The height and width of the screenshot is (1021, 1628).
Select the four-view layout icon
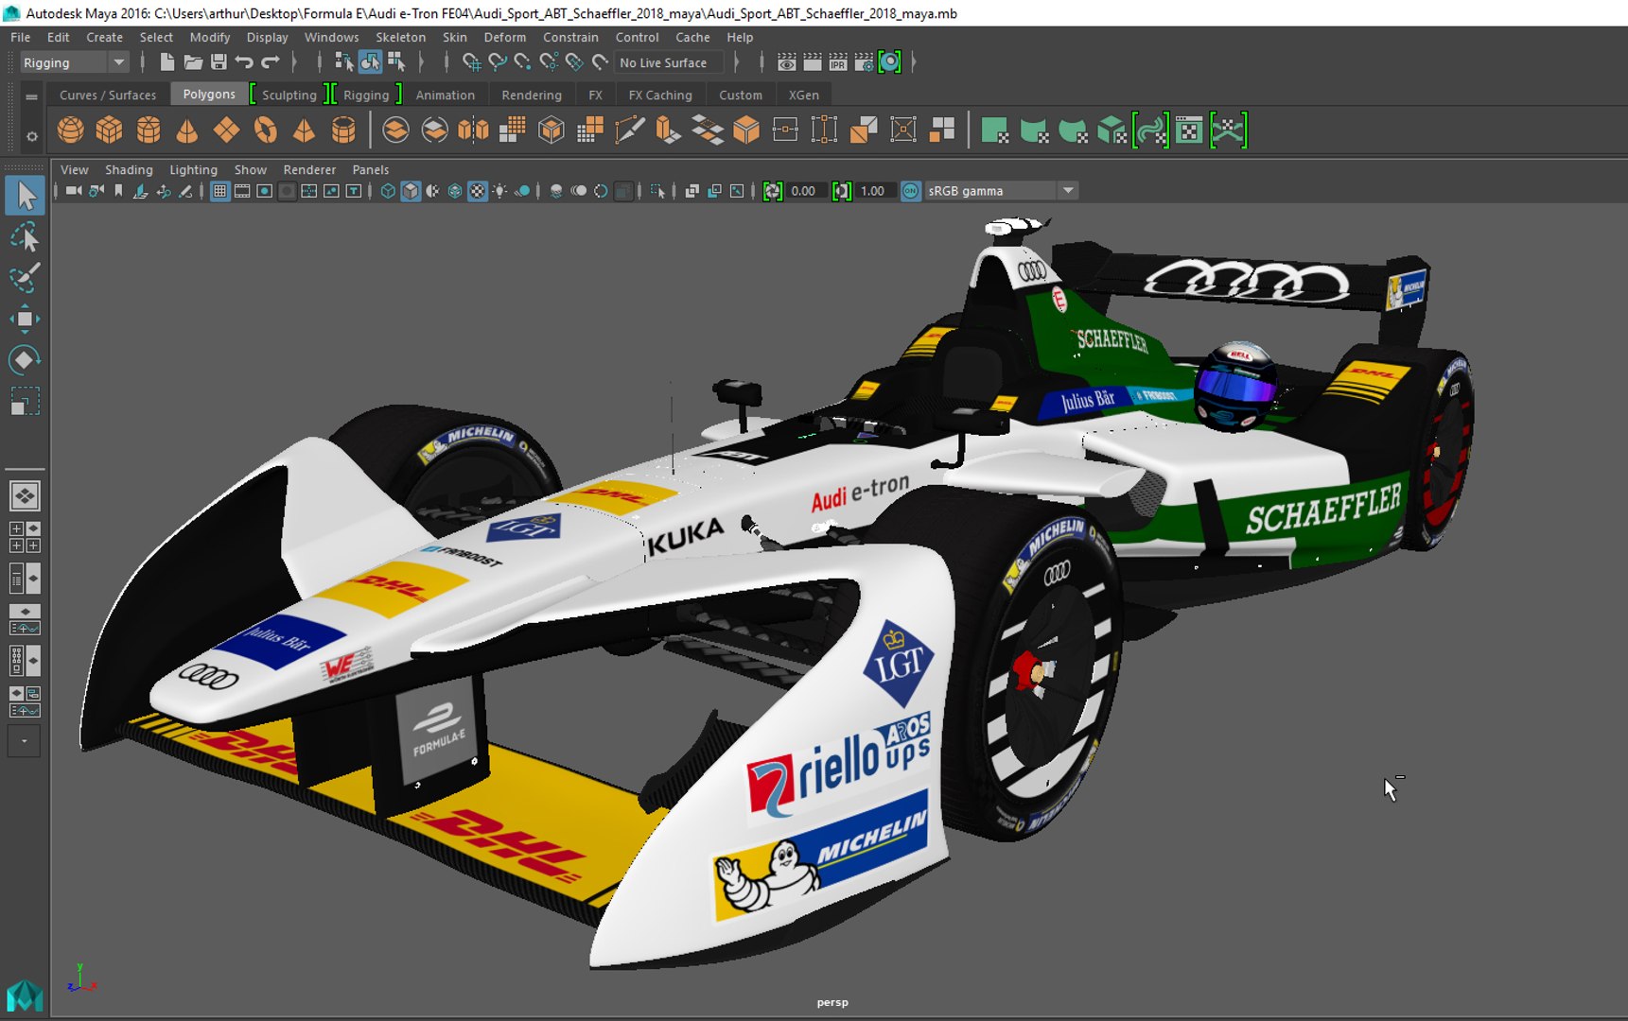25,537
